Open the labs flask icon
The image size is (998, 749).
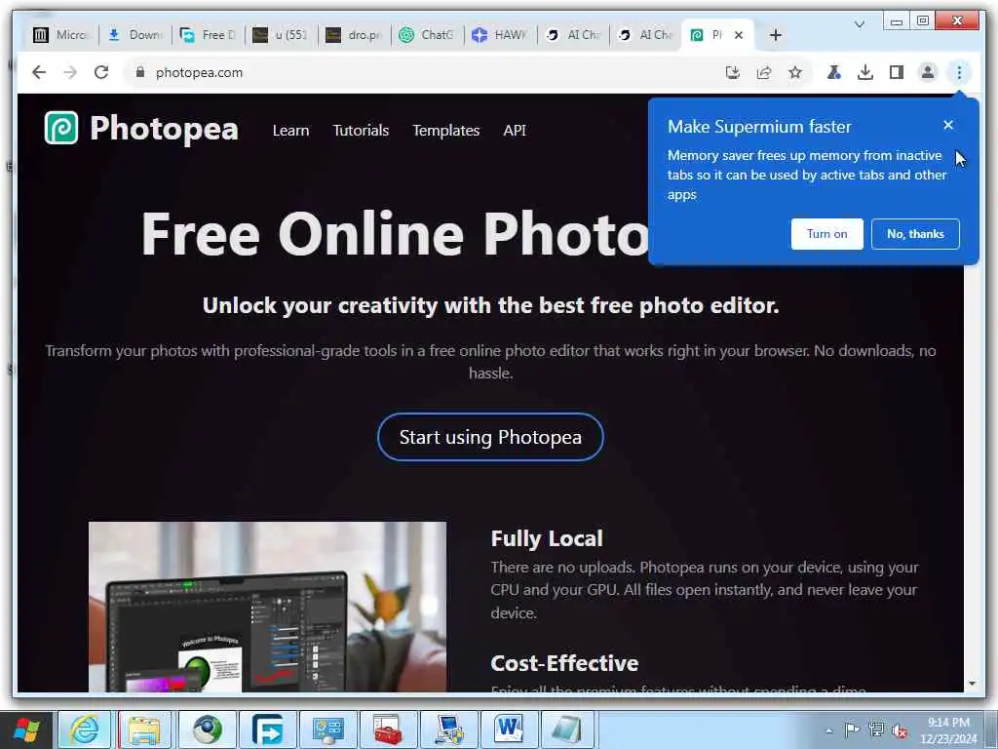[x=834, y=72]
